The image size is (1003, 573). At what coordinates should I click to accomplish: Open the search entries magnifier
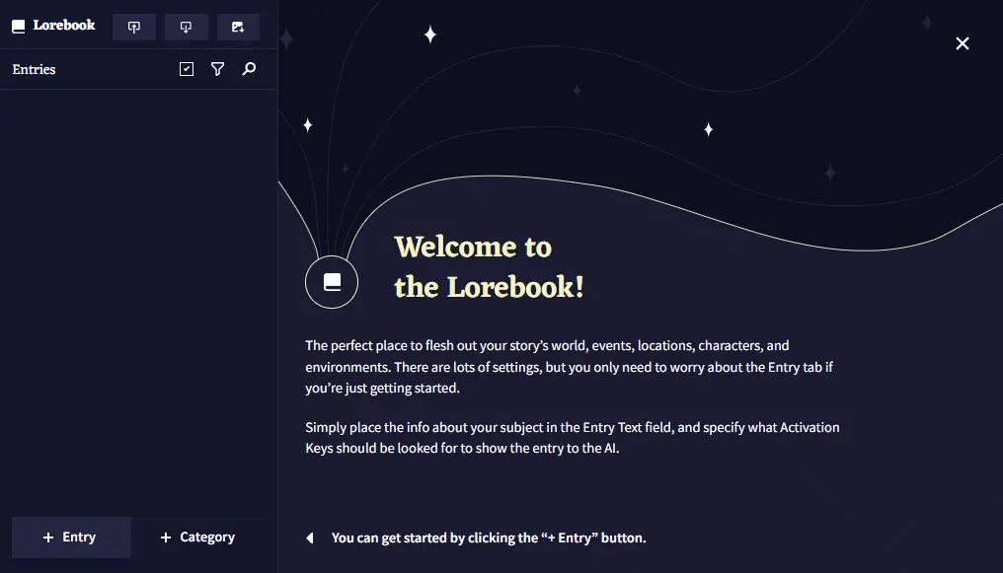point(249,69)
